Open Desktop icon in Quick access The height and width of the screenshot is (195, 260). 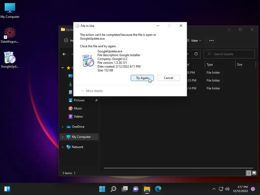pyautogui.click(x=71, y=76)
